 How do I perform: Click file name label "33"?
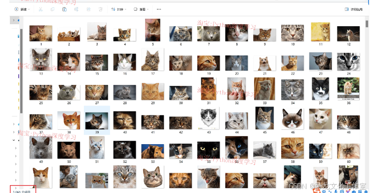[x=265, y=103]
